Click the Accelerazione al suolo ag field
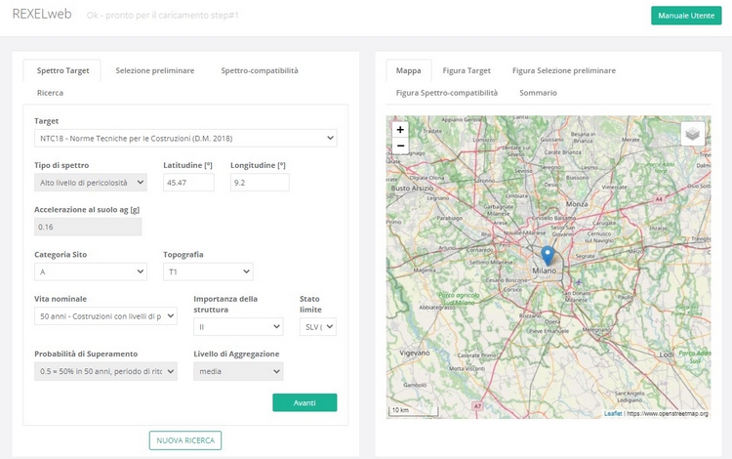 (x=88, y=227)
